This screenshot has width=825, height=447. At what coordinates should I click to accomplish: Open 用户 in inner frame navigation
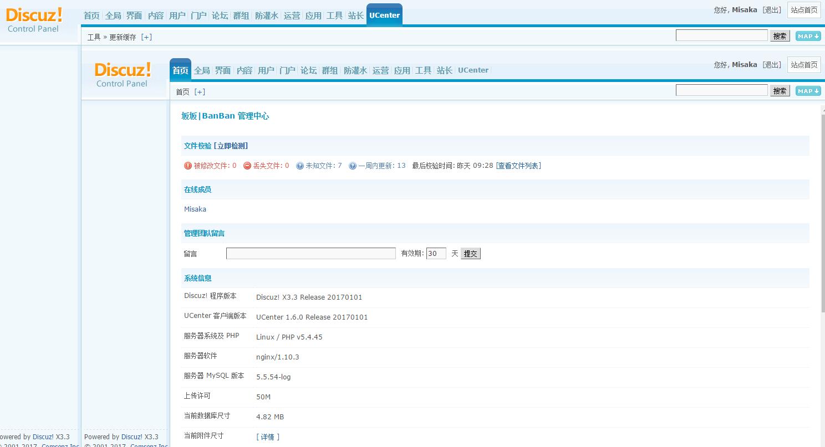(x=266, y=70)
